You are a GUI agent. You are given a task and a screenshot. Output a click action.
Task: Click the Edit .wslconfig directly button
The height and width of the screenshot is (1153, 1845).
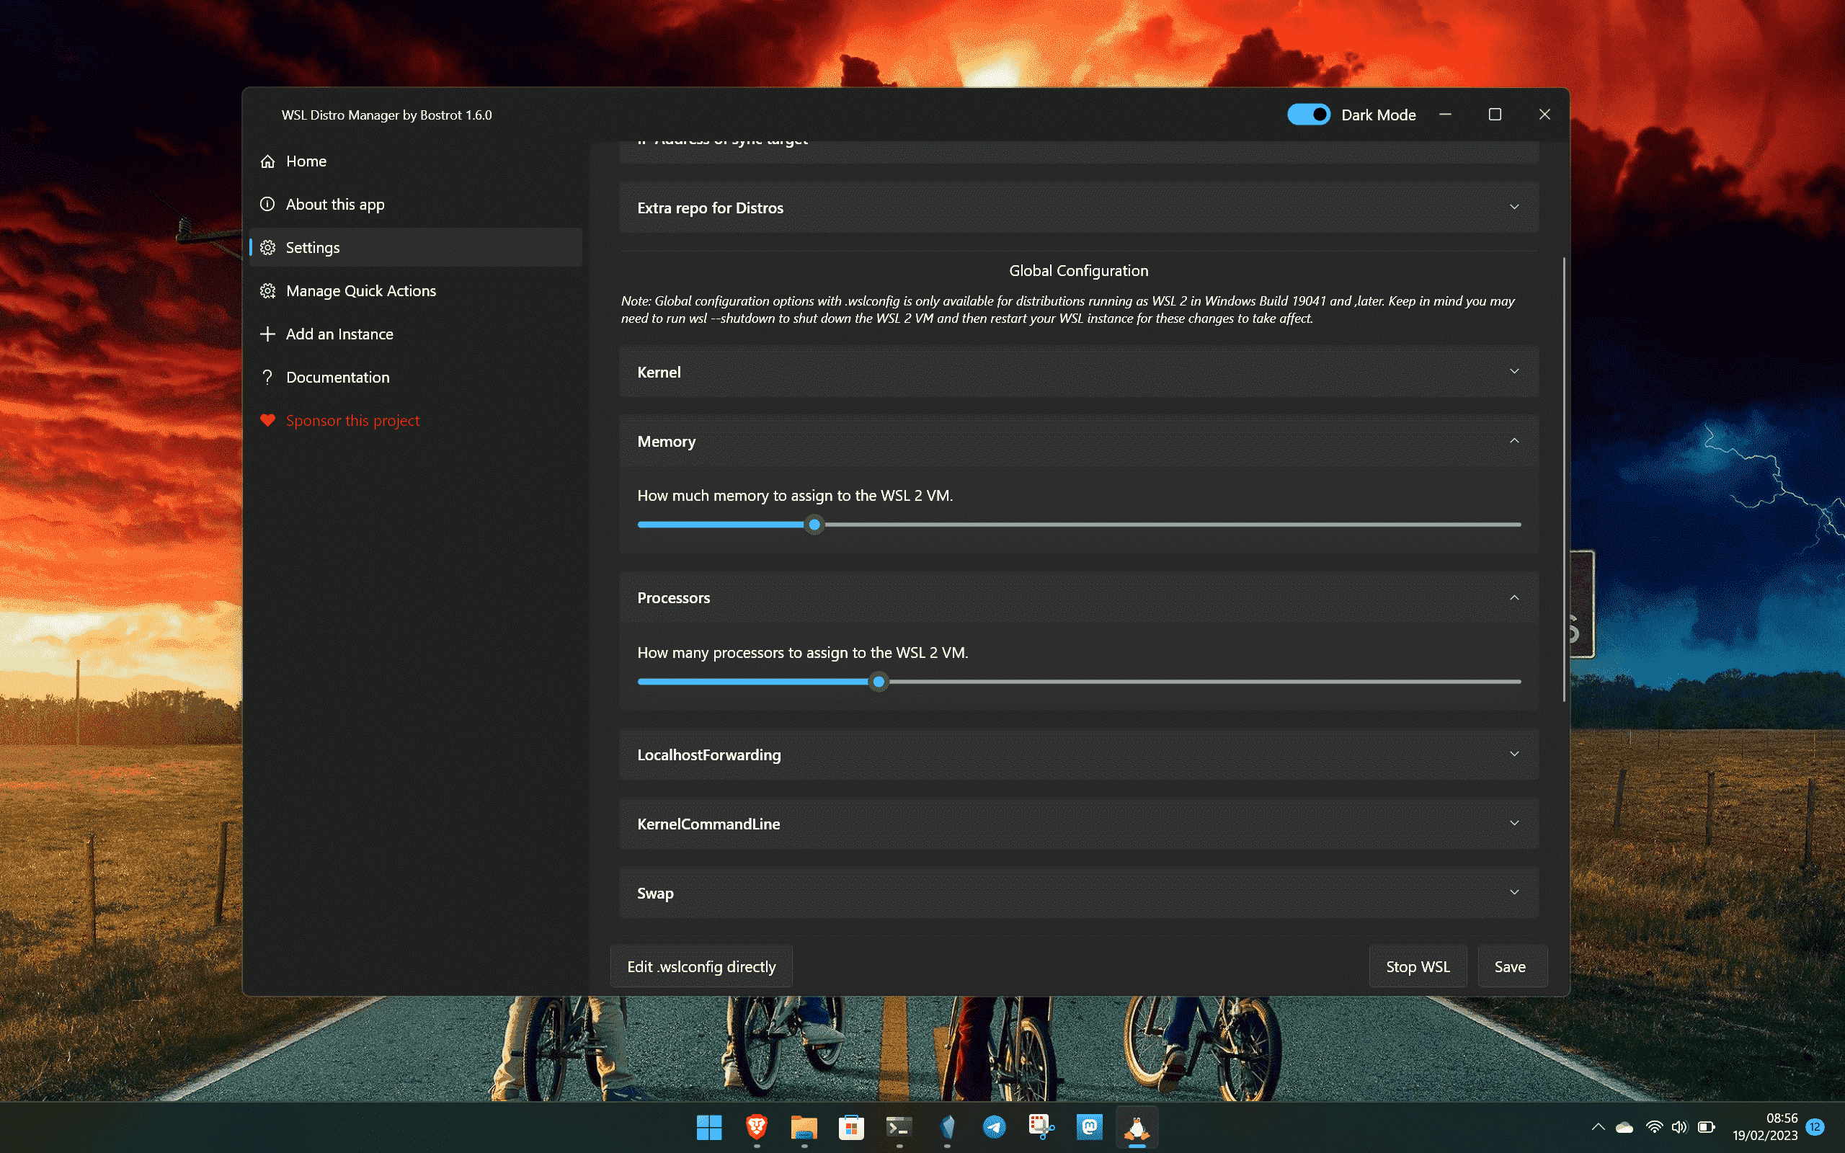pos(701,966)
